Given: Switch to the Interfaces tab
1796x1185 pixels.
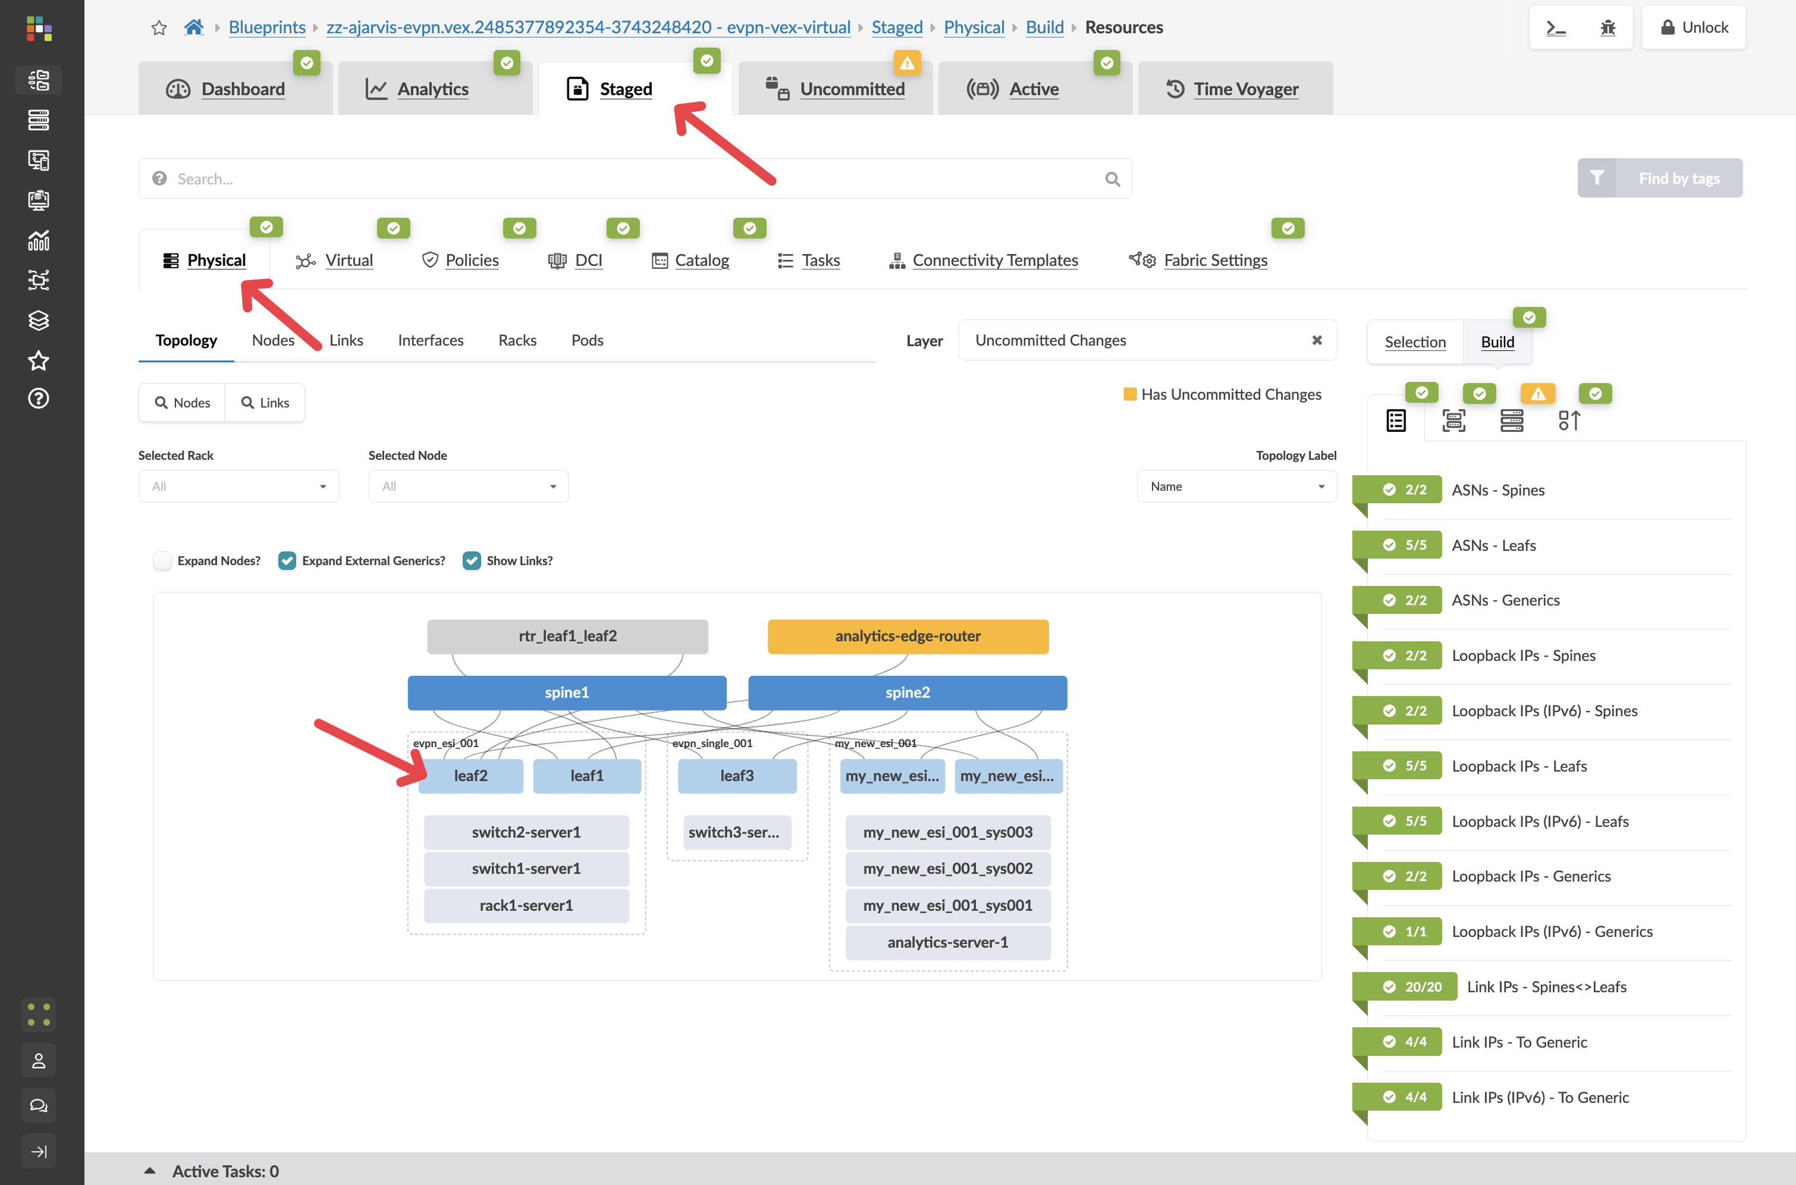Looking at the screenshot, I should [x=430, y=340].
